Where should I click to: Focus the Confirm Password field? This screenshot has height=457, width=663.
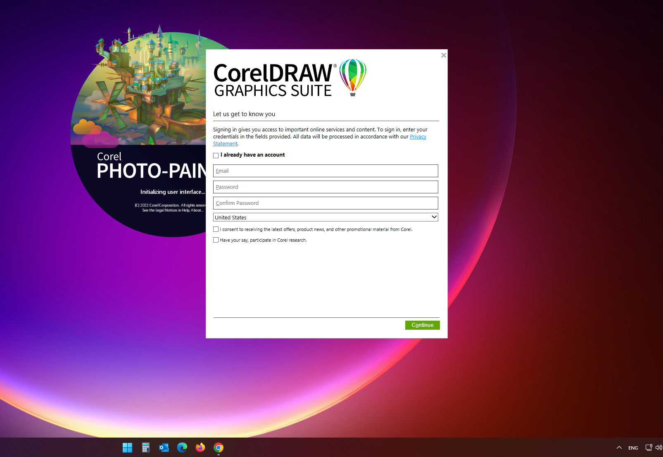pos(326,203)
